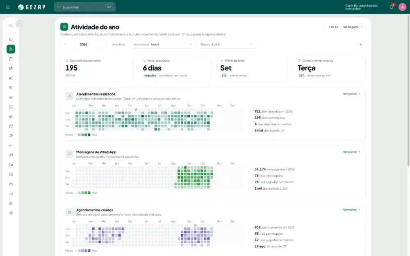Click the 6 mai dia recorde stat
Viewport: 410px width, 256px height.
click(269, 130)
